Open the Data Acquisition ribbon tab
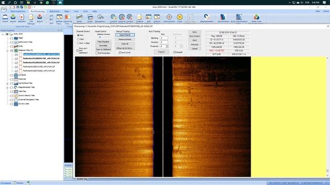The width and height of the screenshot is (330, 185). (x=18, y=11)
